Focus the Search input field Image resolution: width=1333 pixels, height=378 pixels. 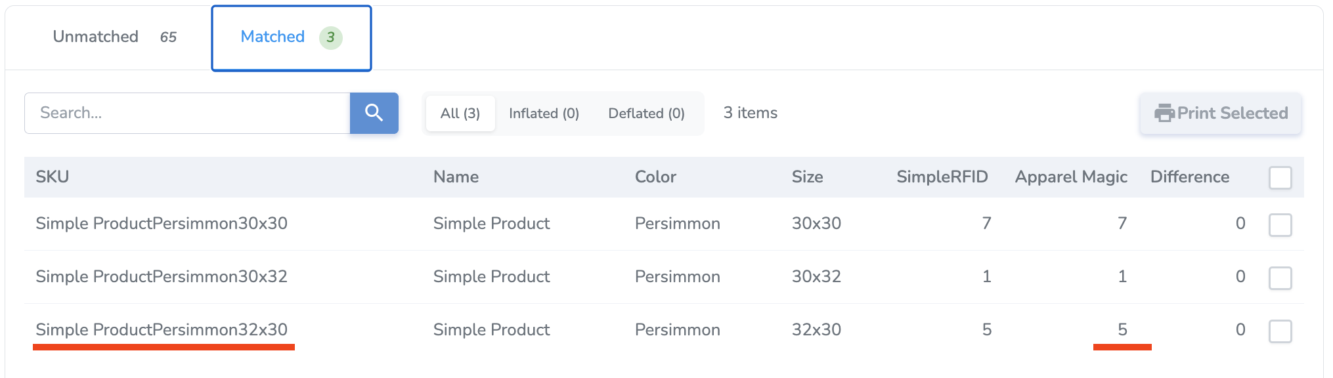point(187,113)
